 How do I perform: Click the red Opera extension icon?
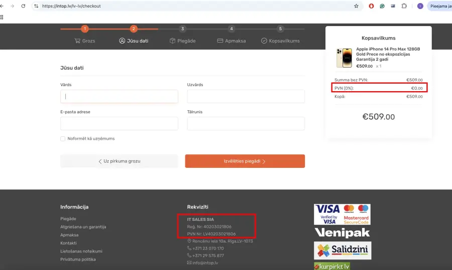[x=371, y=6]
